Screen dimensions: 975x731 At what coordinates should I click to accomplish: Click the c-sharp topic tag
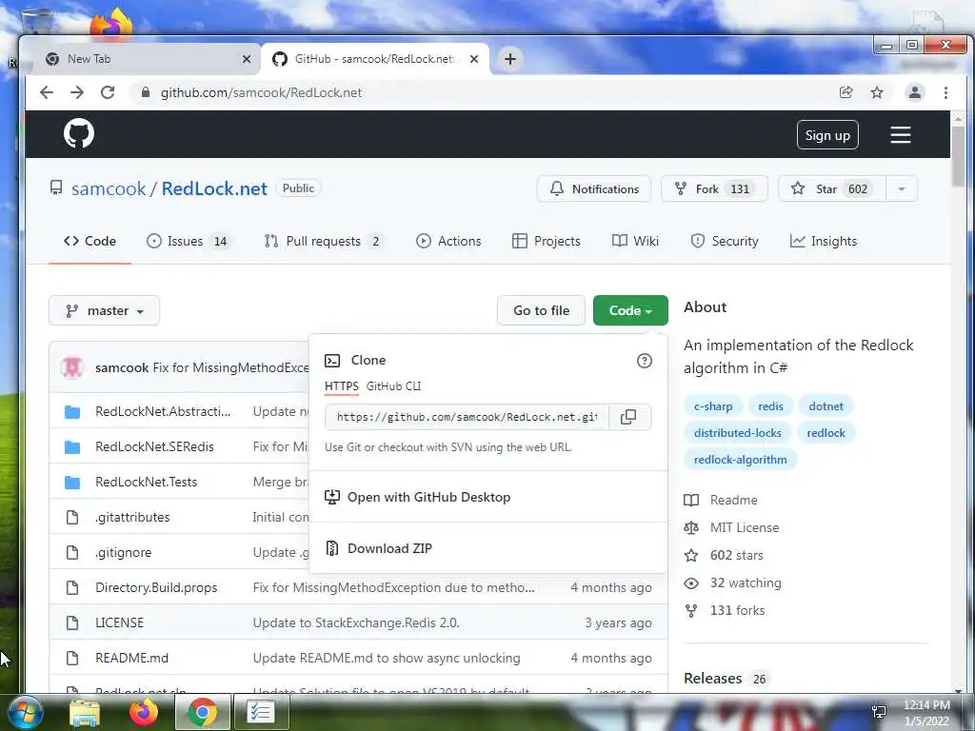pos(713,406)
